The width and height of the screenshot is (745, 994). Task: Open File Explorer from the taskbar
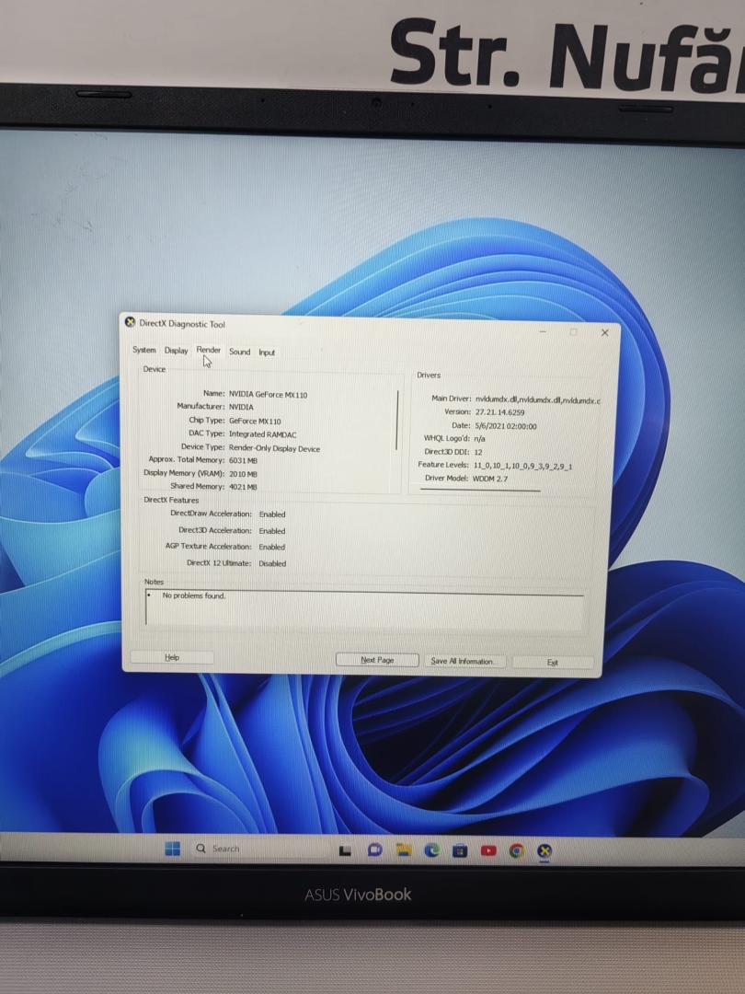tap(403, 850)
